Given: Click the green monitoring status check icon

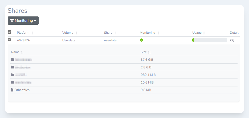Looking at the screenshot, I should tap(141, 40).
